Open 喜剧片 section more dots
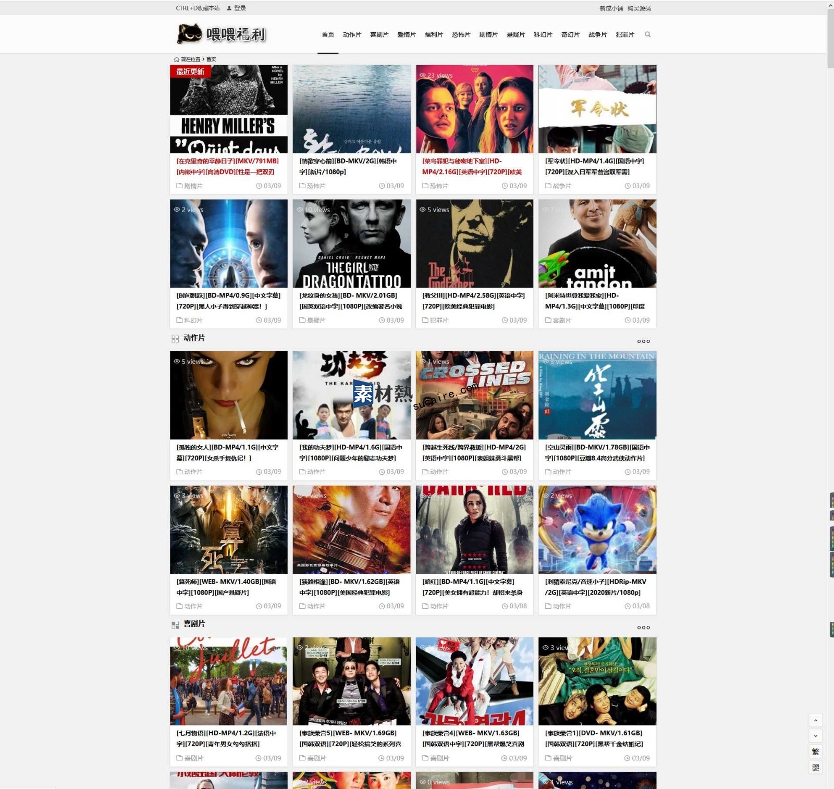Screen dimensions: 834x789 tap(643, 627)
